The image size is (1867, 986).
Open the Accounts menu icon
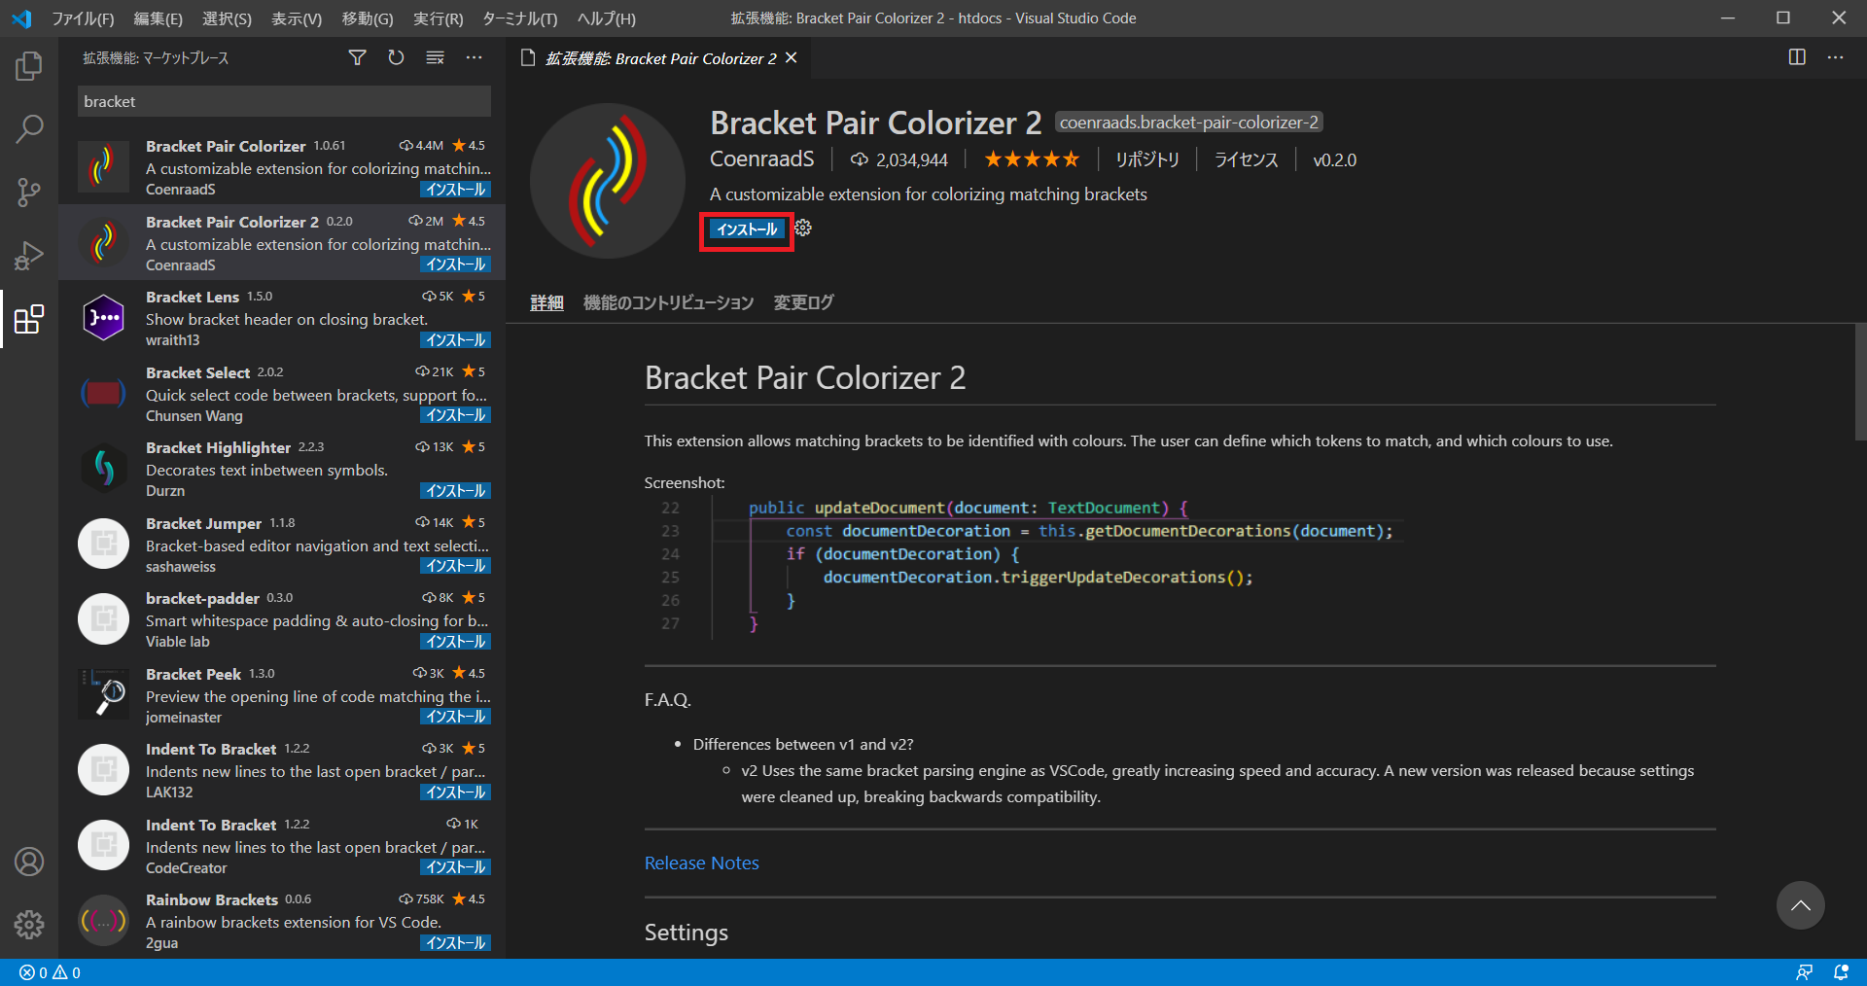tap(29, 862)
